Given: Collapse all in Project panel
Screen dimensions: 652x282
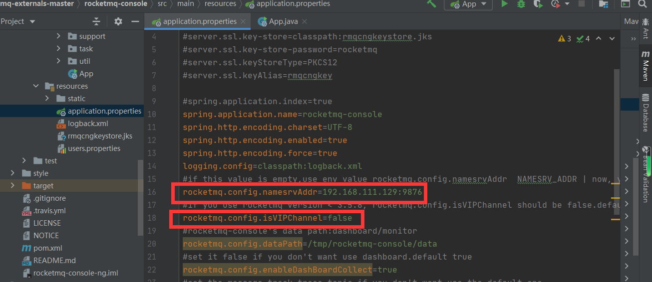Looking at the screenshot, I should (x=96, y=21).
